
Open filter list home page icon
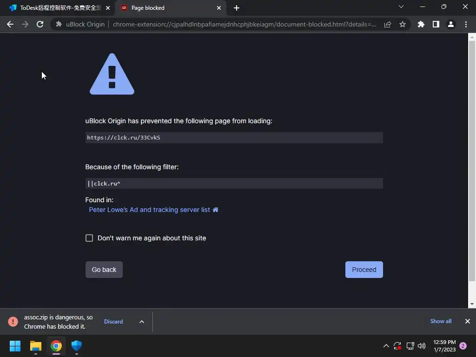click(x=216, y=210)
